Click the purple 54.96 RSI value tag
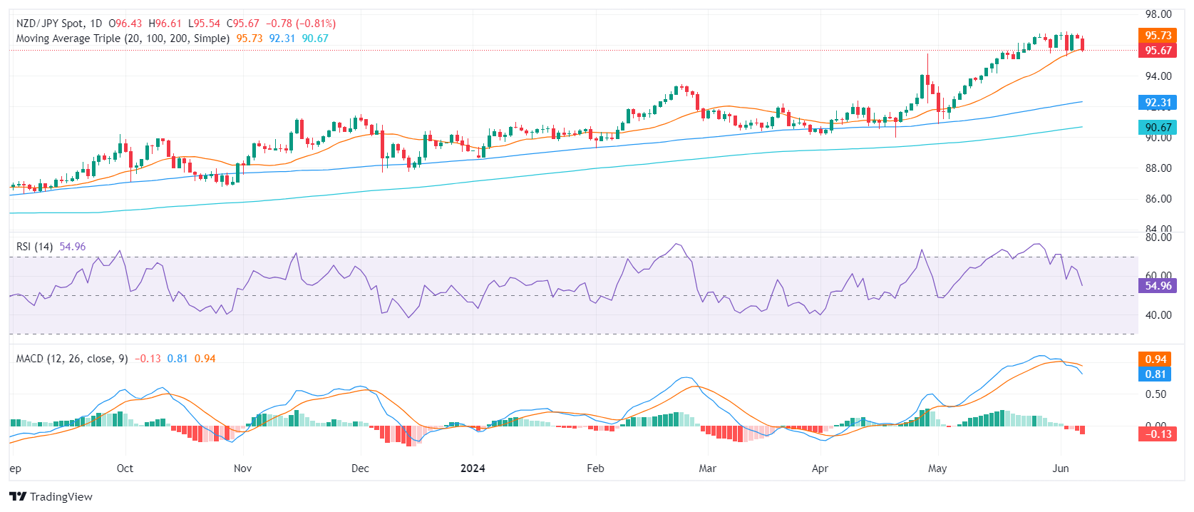The width and height of the screenshot is (1194, 512). pos(1158,286)
